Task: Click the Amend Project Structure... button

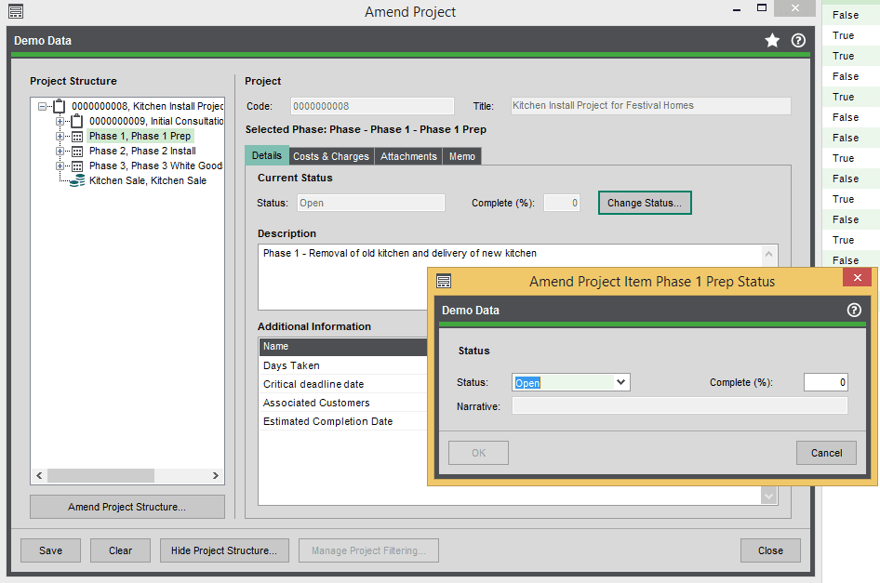Action: pyautogui.click(x=127, y=507)
